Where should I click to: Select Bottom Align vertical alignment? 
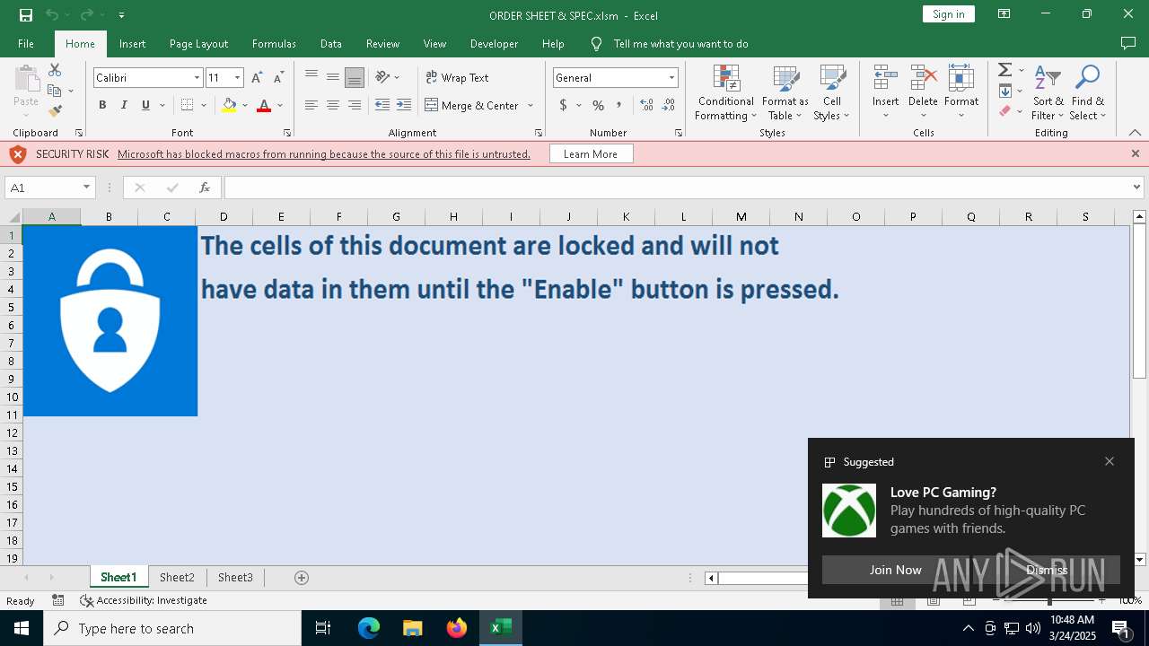coord(355,77)
